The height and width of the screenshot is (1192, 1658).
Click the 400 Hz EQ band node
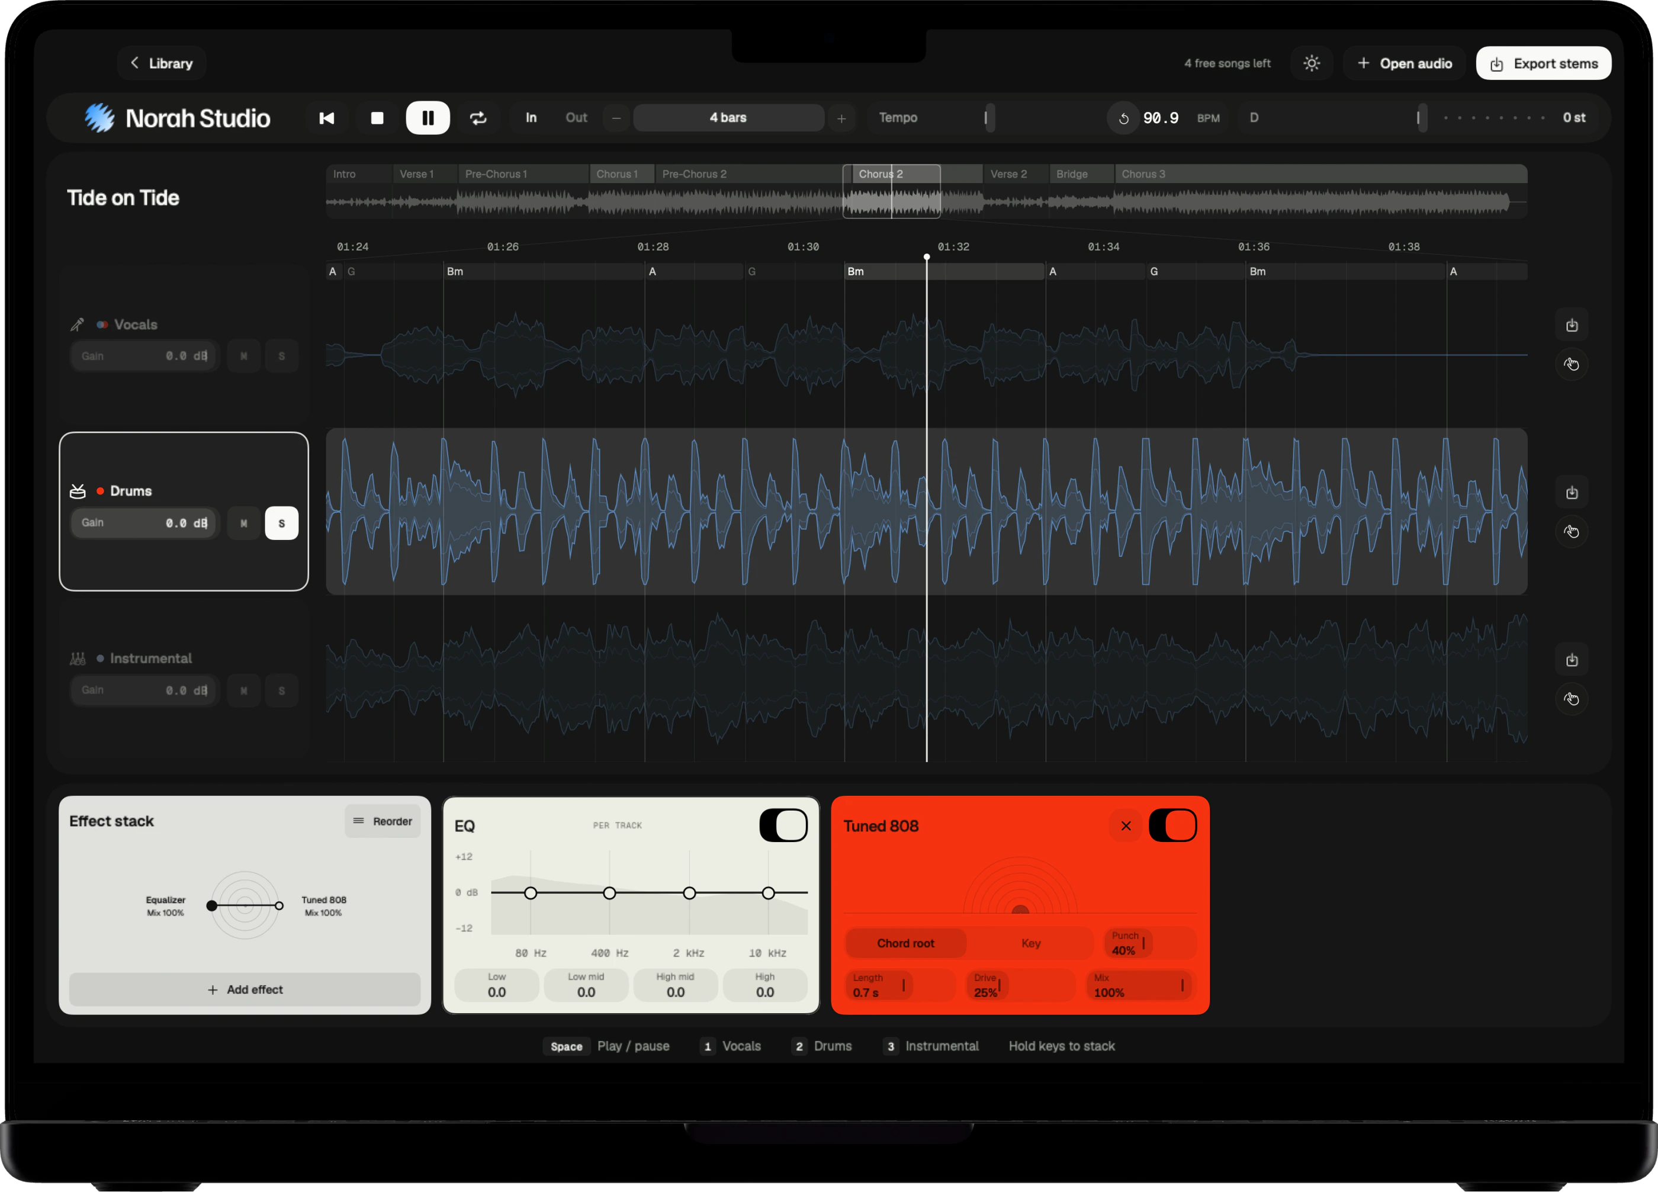click(x=610, y=893)
